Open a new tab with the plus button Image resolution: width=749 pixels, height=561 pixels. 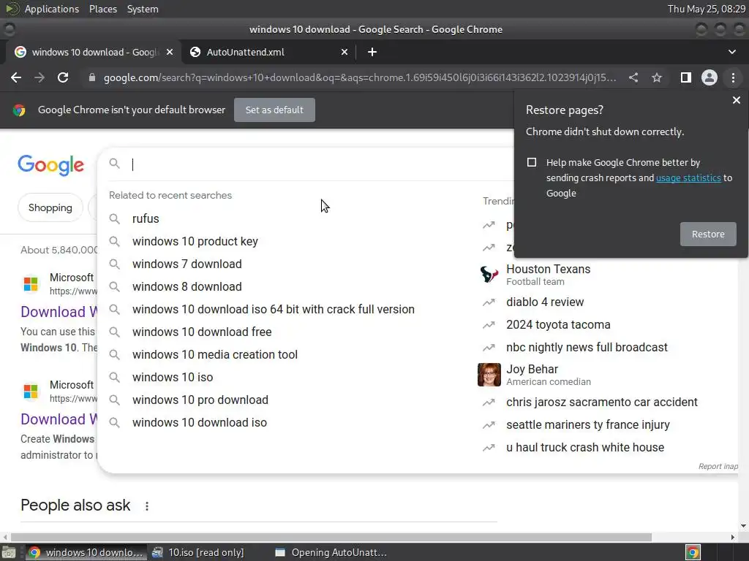coord(372,52)
